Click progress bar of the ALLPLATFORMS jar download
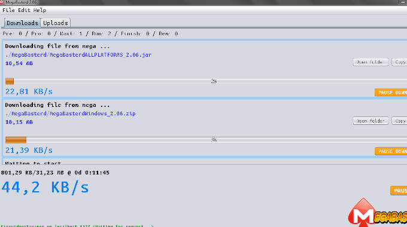 coord(206,81)
